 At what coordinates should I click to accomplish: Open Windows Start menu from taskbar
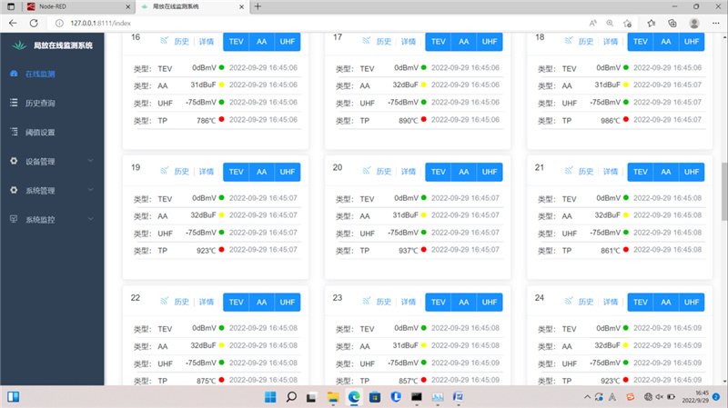point(268,397)
